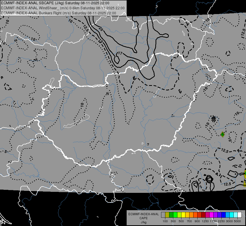Pick the olive 100 J/kg legend swatch
The height and width of the screenshot is (226, 246).
coord(167,215)
